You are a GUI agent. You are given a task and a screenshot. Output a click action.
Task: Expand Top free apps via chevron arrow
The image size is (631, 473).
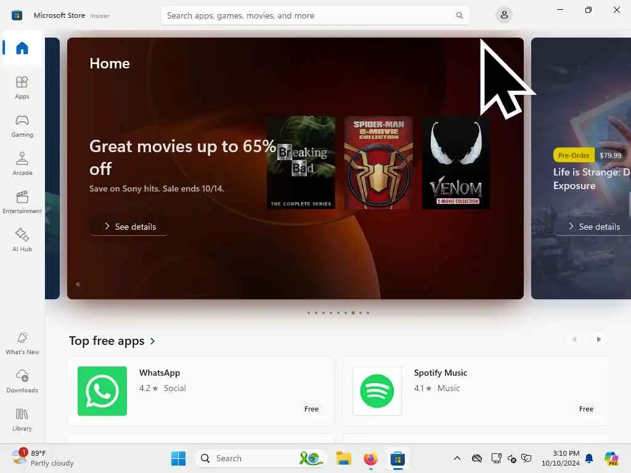153,341
